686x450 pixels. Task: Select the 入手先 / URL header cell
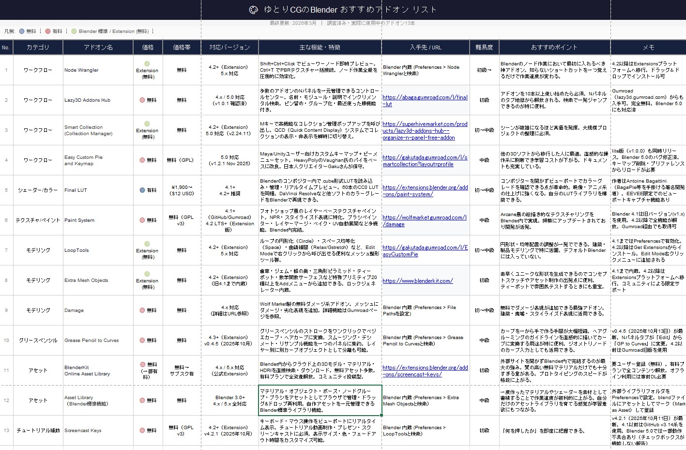tap(426, 47)
